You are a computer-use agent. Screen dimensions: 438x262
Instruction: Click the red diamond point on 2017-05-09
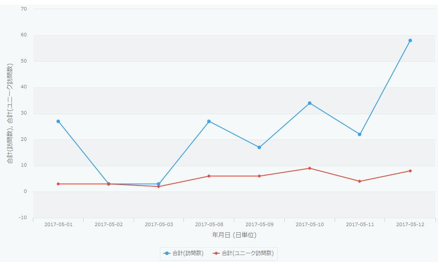(x=259, y=176)
